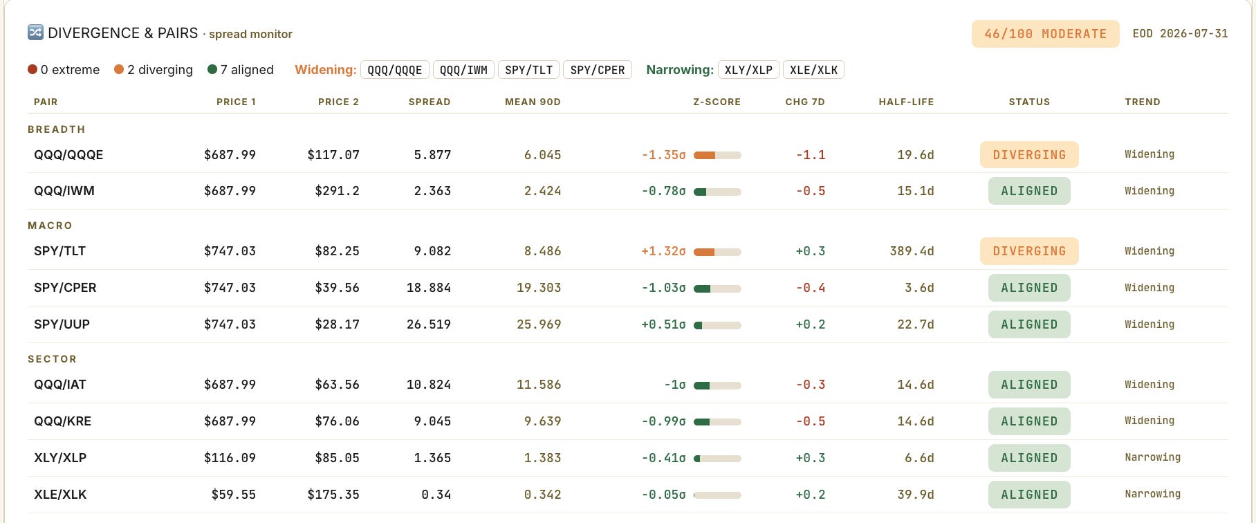1256x523 pixels.
Task: Click the BREADTH section heading
Action: tap(57, 129)
